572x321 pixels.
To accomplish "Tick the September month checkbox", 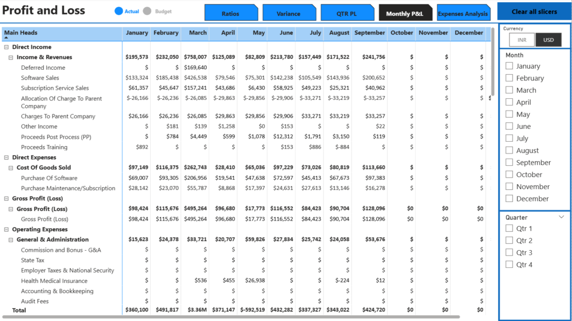I will point(509,162).
